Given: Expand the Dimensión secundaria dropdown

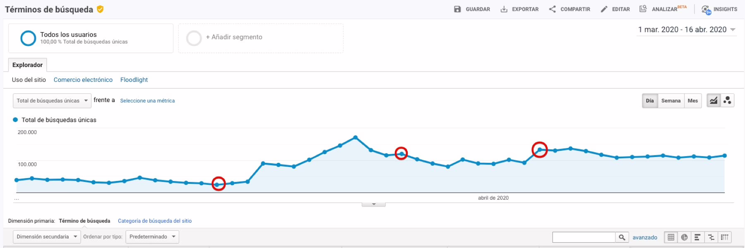Looking at the screenshot, I should pyautogui.click(x=47, y=237).
